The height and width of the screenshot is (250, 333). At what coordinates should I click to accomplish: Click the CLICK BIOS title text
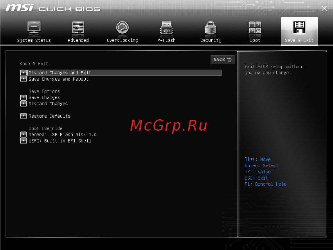pyautogui.click(x=69, y=9)
